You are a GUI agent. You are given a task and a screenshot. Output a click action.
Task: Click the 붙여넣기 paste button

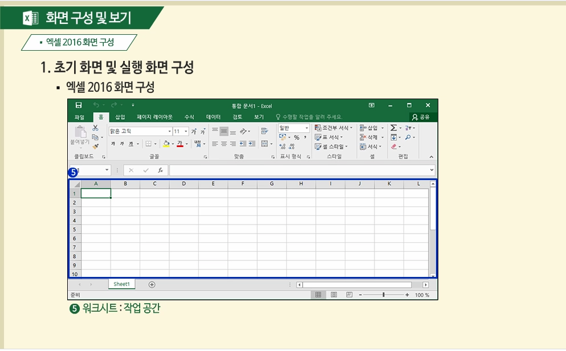tap(80, 136)
